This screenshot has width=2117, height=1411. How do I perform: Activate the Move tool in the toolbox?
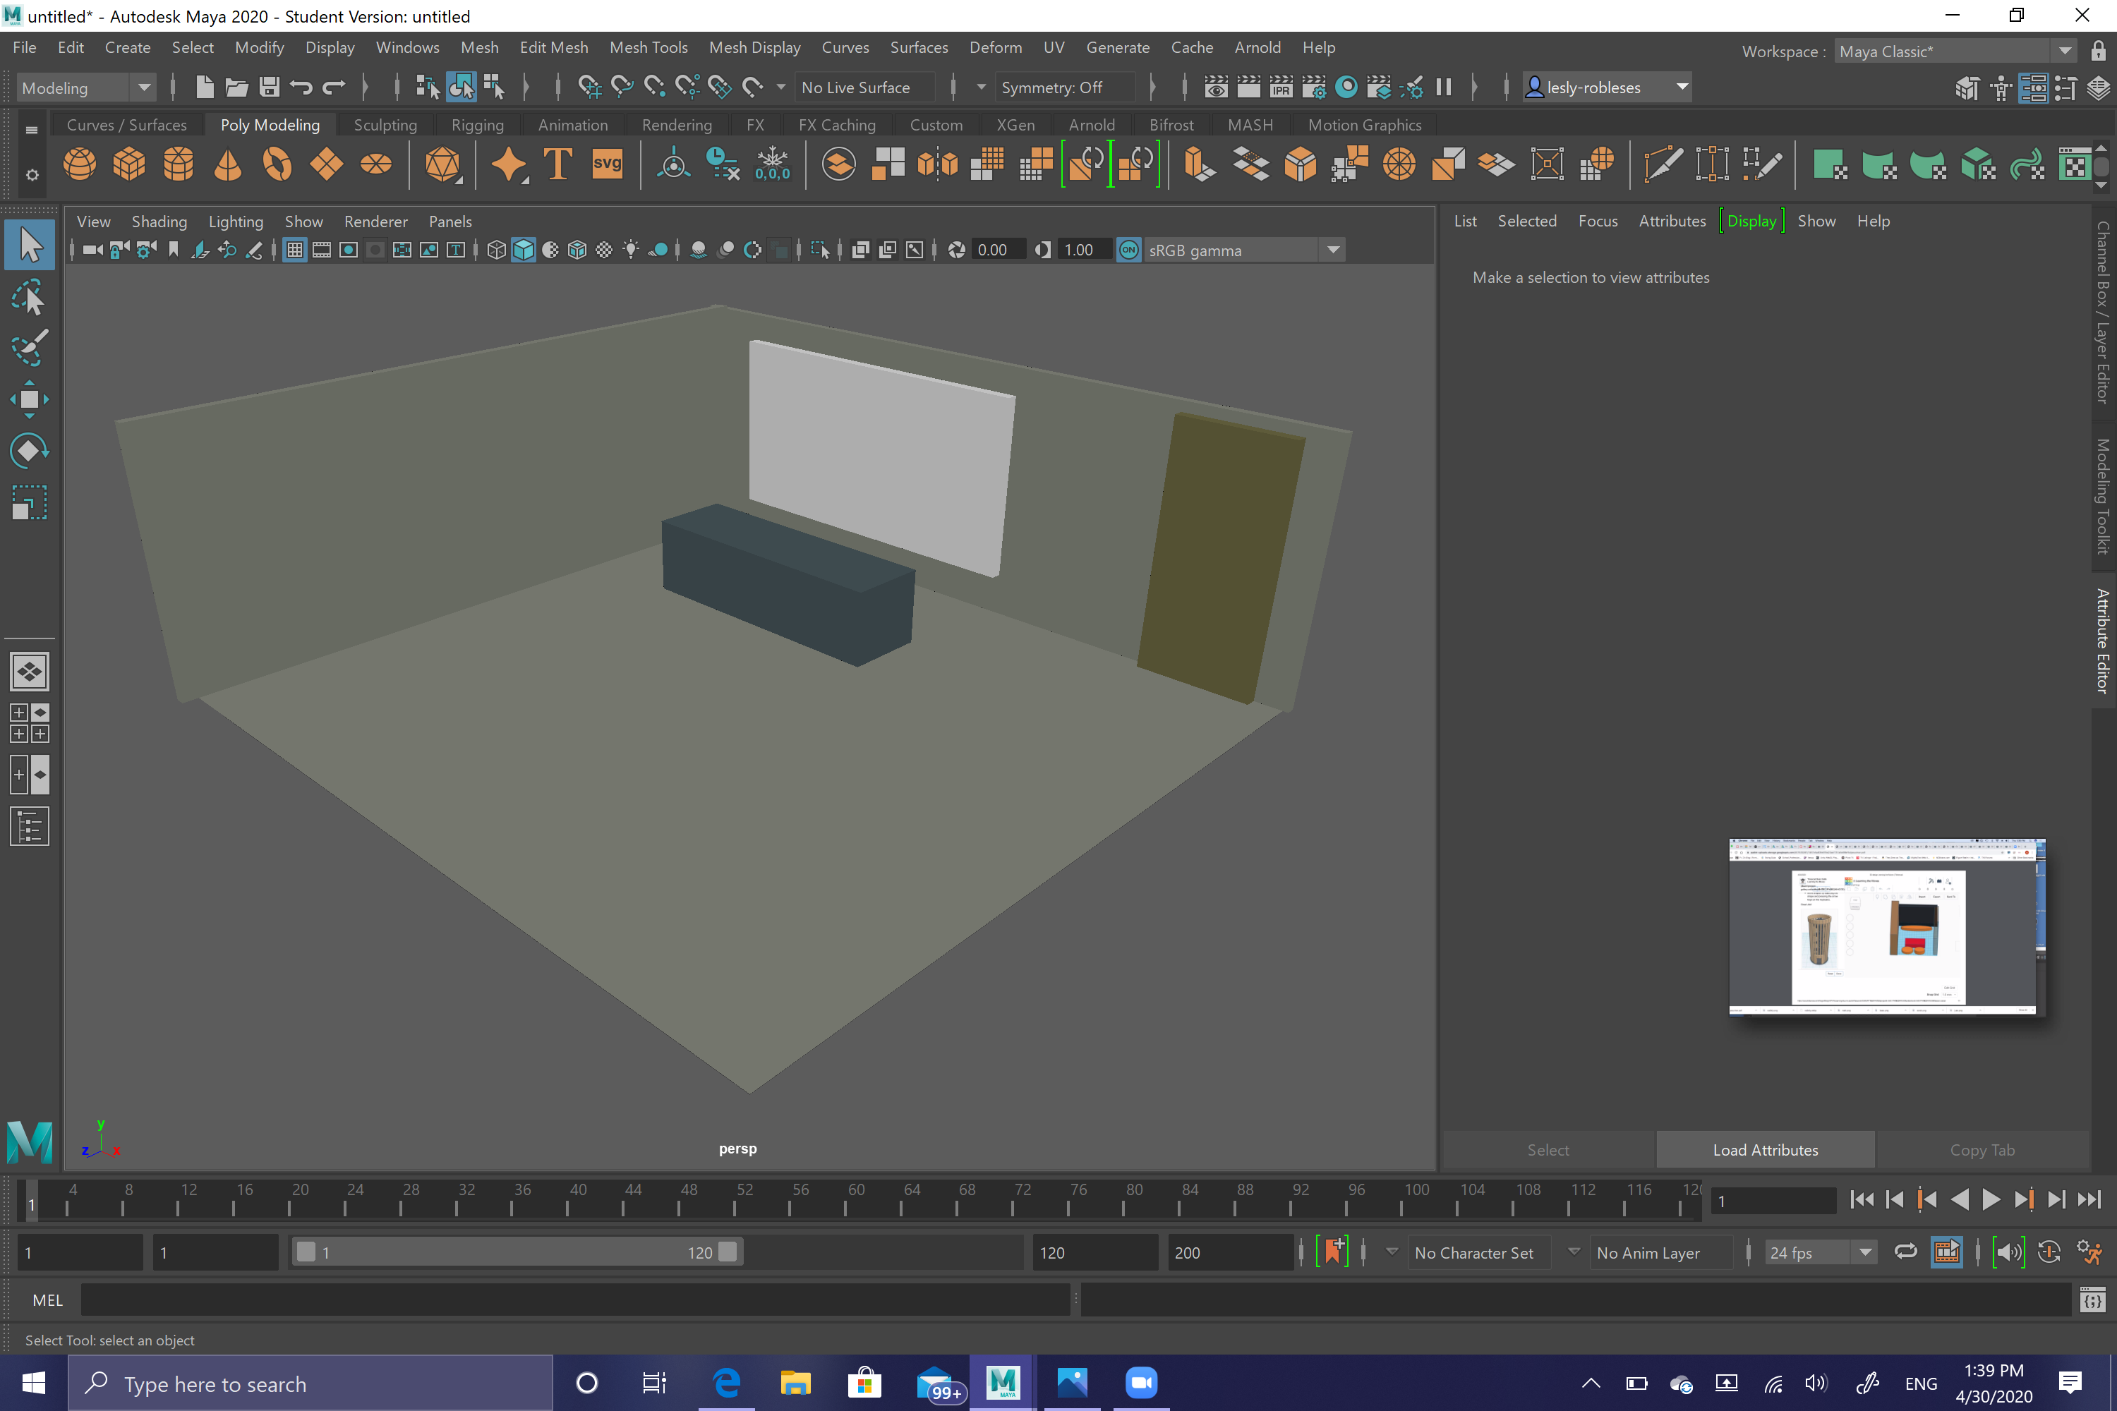pos(29,399)
